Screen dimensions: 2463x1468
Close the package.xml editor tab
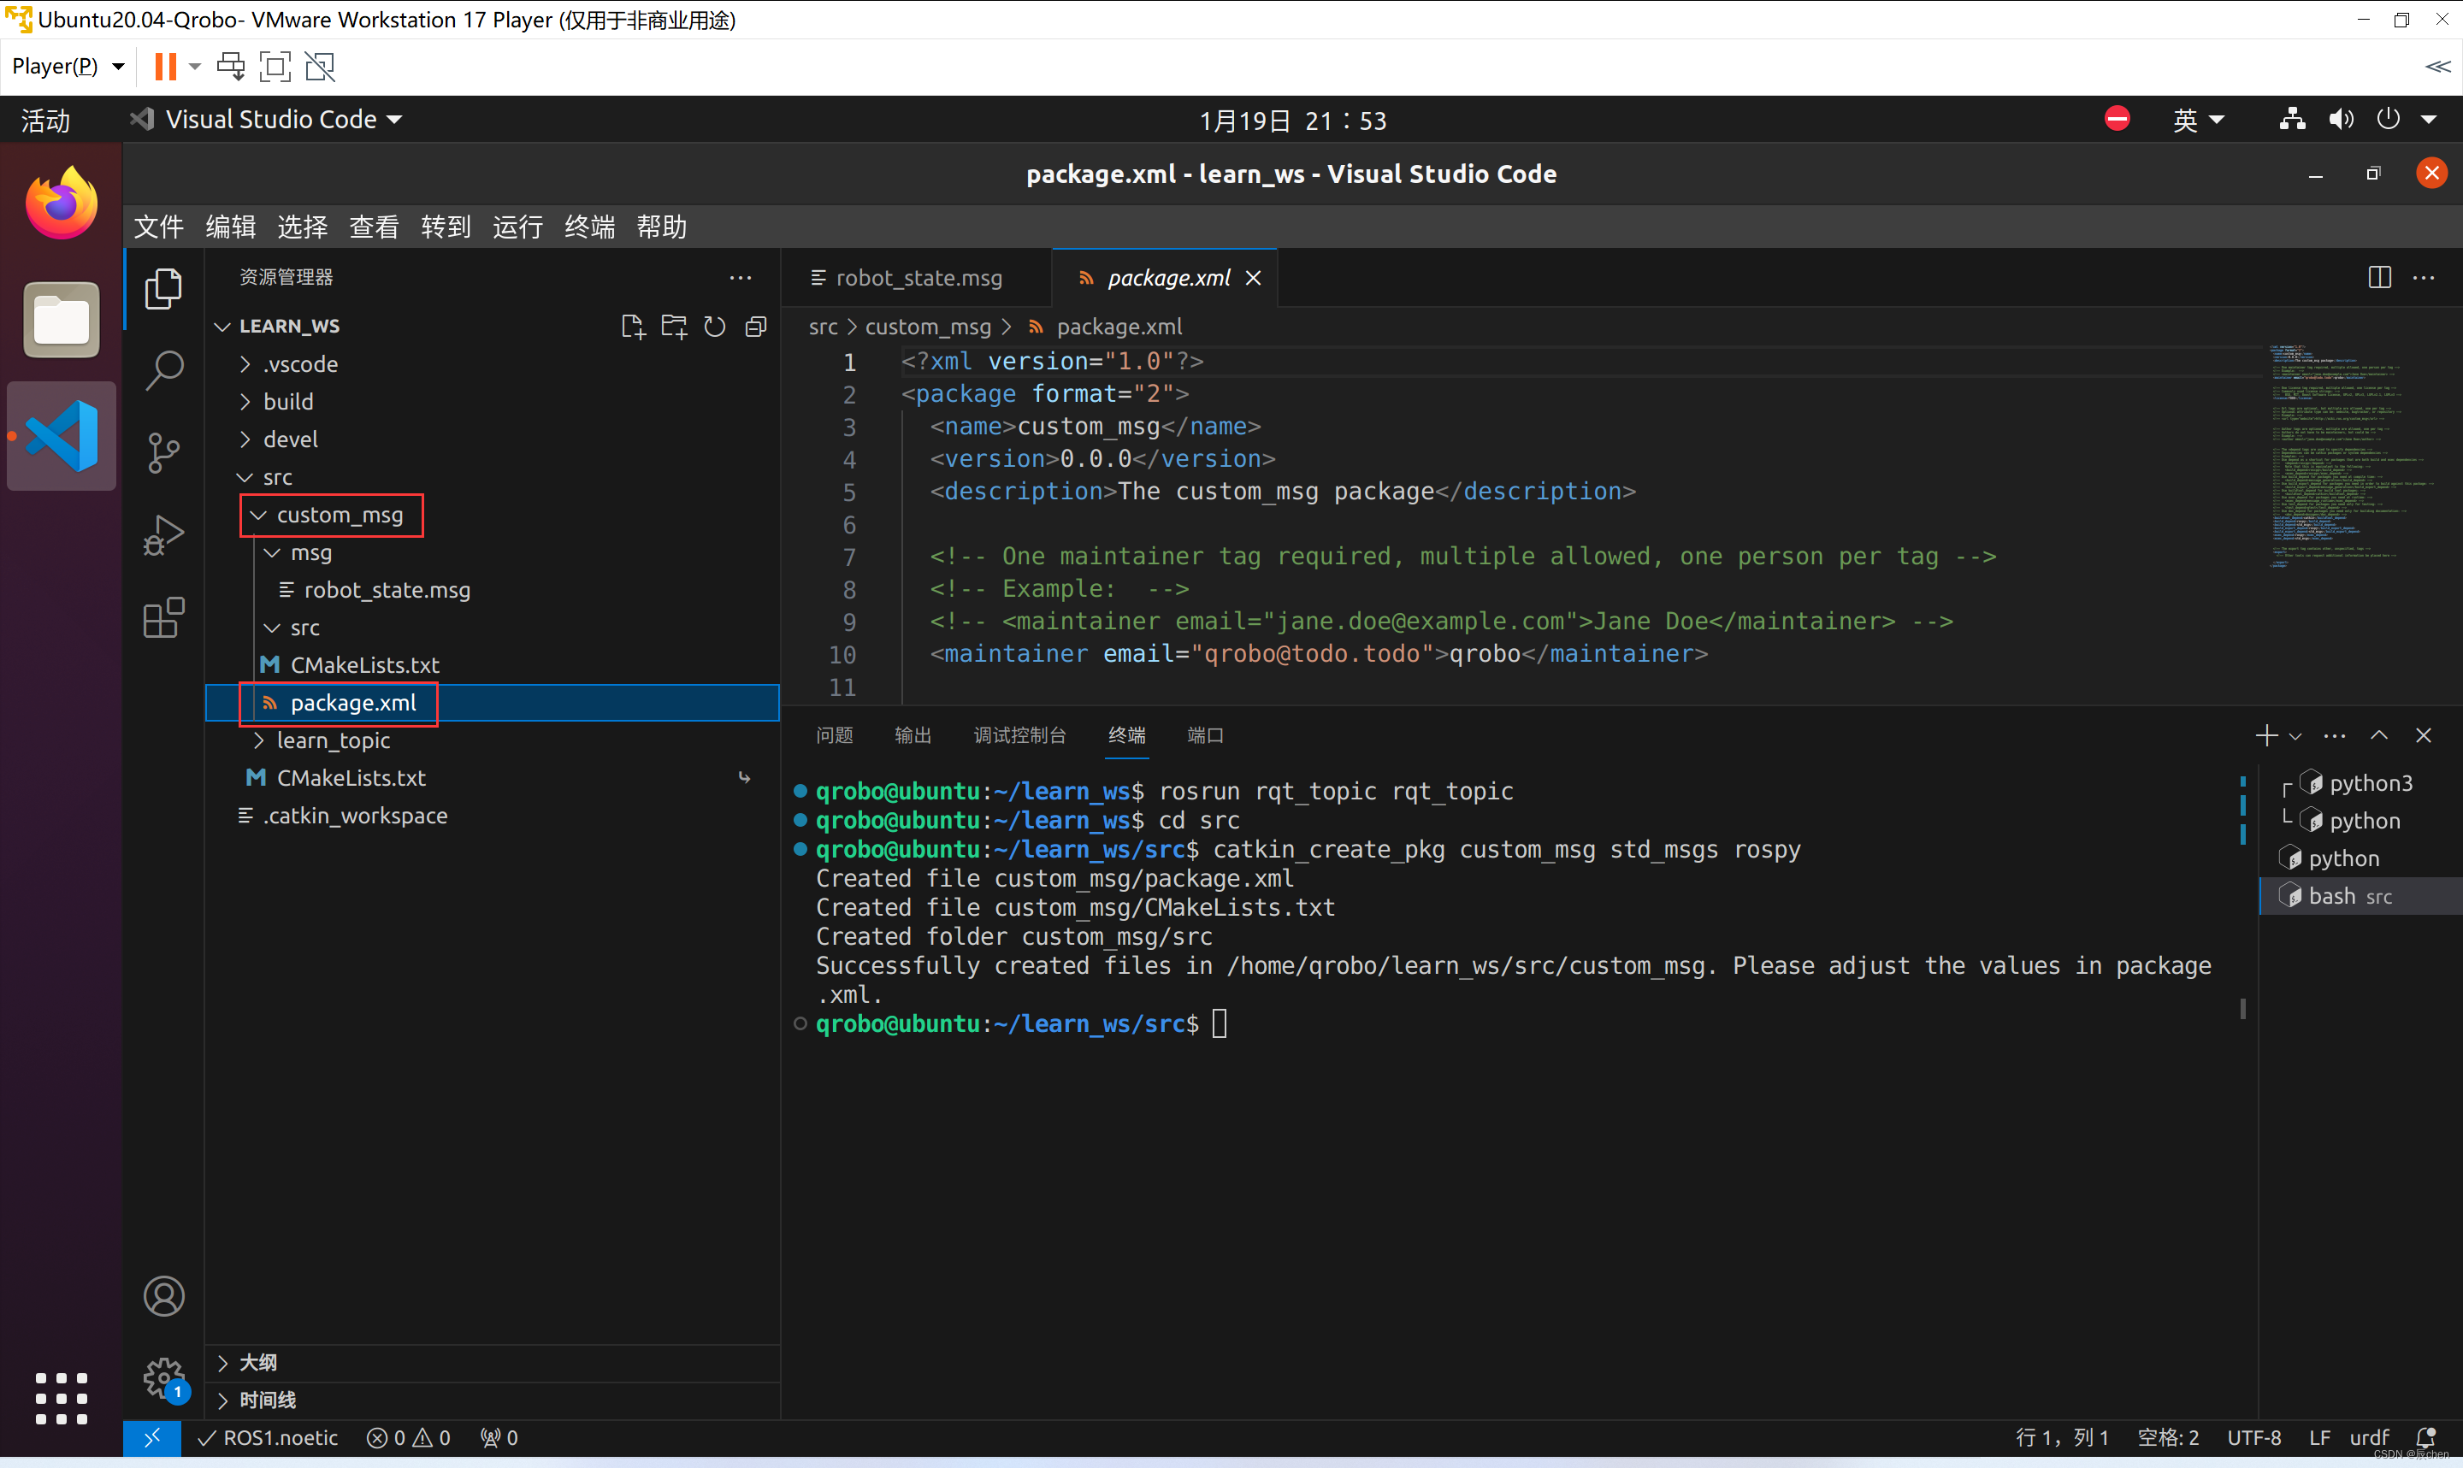1253,278
